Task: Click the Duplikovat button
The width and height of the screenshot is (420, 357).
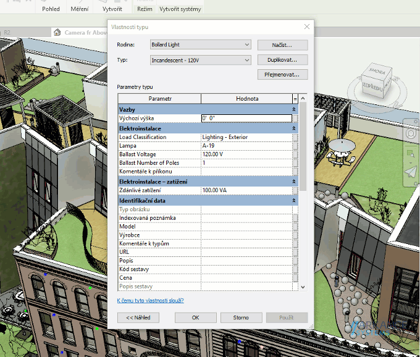Action: point(282,60)
